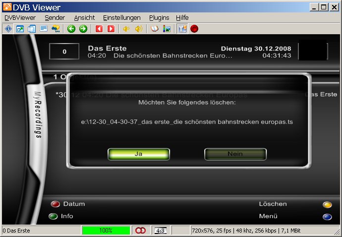Click the blue Menü color button
Viewport: 342px width, 237px height.
(327, 217)
